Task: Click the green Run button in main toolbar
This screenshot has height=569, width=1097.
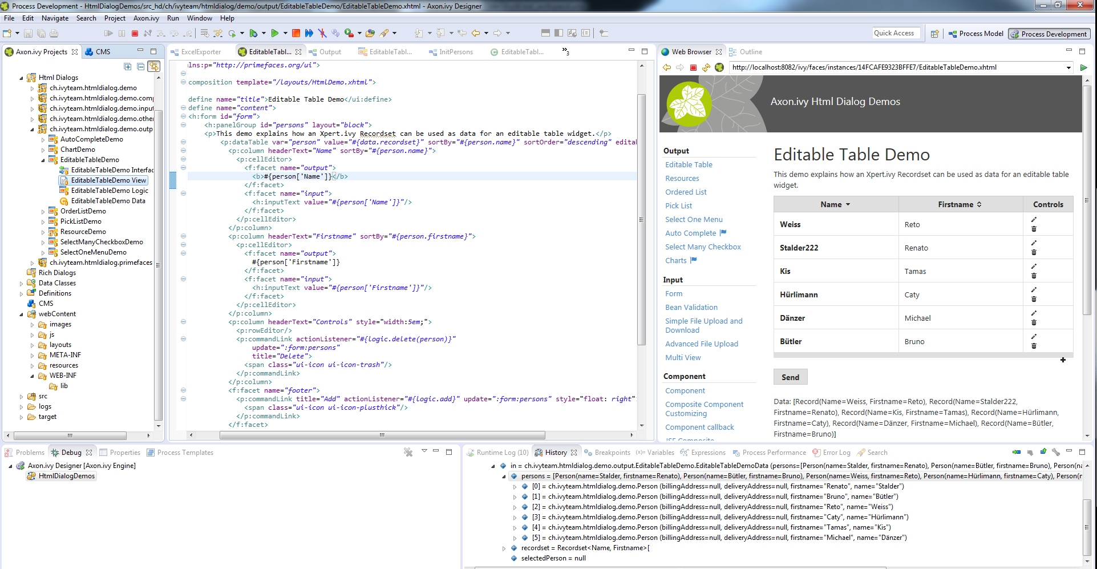Action: click(275, 34)
